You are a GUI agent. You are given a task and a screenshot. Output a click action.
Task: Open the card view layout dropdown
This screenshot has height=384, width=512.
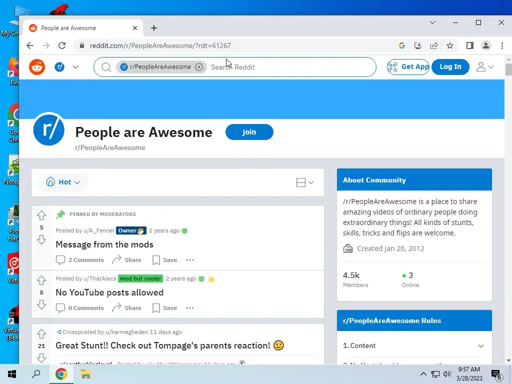304,182
